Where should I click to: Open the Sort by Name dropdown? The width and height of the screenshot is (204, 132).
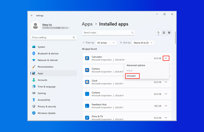click(143, 43)
